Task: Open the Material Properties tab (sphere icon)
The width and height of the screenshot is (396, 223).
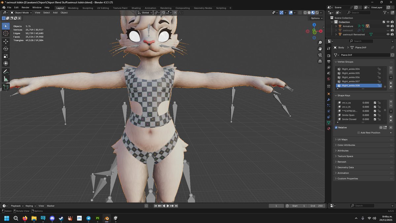Action: click(x=329, y=129)
